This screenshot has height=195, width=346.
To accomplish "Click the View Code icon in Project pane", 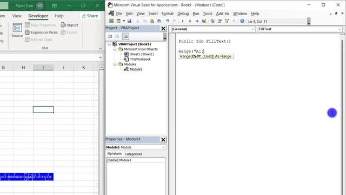I will 110,36.
